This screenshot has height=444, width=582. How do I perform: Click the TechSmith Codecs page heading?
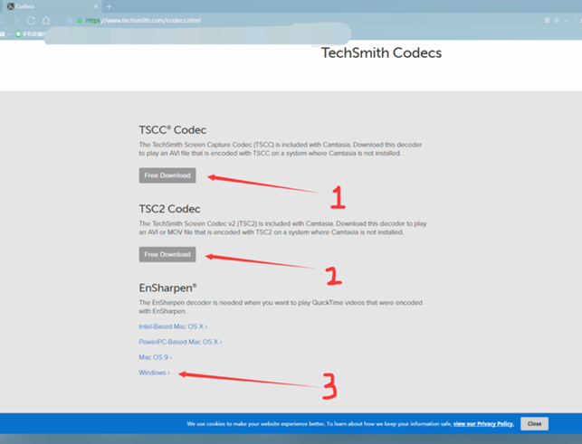381,52
